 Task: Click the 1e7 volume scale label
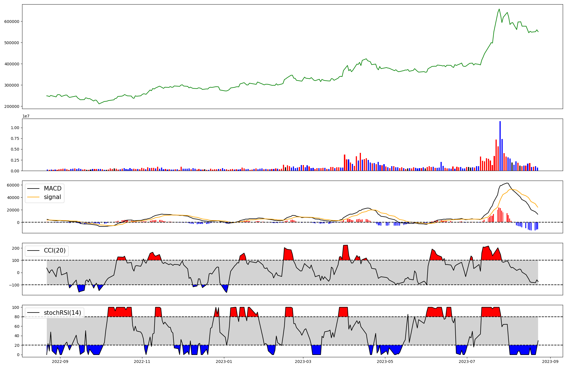(x=26, y=116)
